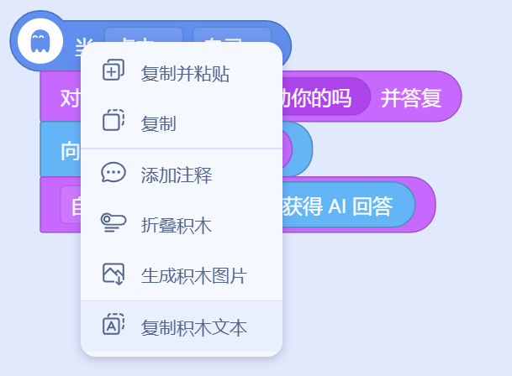Click the speech bubble 添加注释 icon
Viewport: 512px width, 376px height.
point(113,172)
